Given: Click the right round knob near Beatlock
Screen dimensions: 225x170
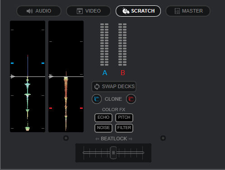Looking at the screenshot, I should click(x=163, y=138).
